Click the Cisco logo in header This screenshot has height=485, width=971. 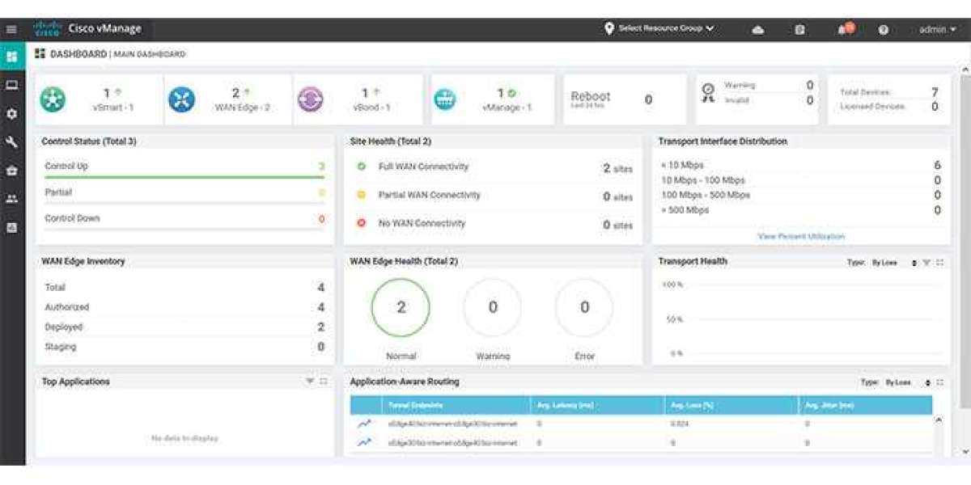(47, 29)
